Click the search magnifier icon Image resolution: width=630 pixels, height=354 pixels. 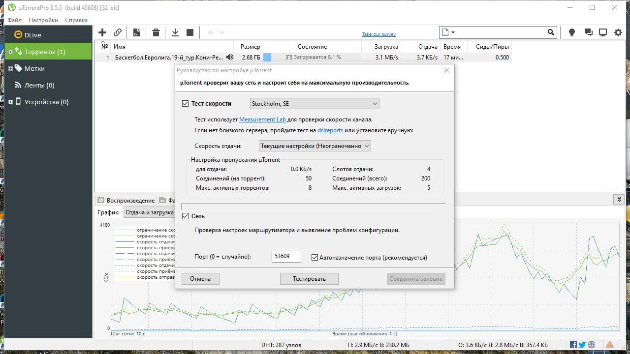[x=551, y=32]
